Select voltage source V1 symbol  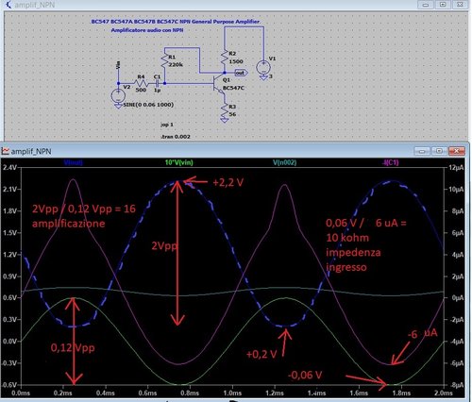pyautogui.click(x=263, y=68)
